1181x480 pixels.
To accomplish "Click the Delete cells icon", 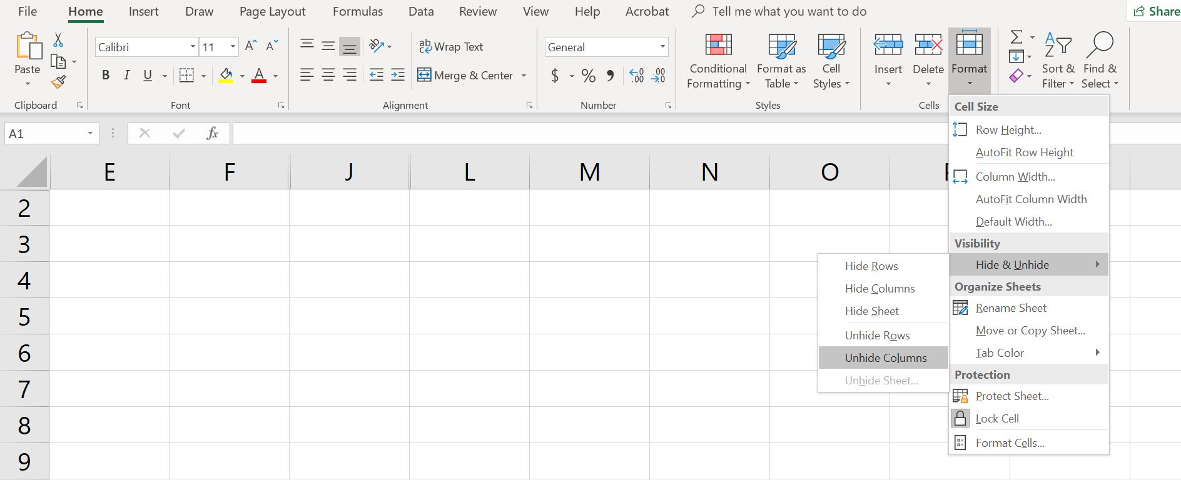I will pyautogui.click(x=928, y=45).
